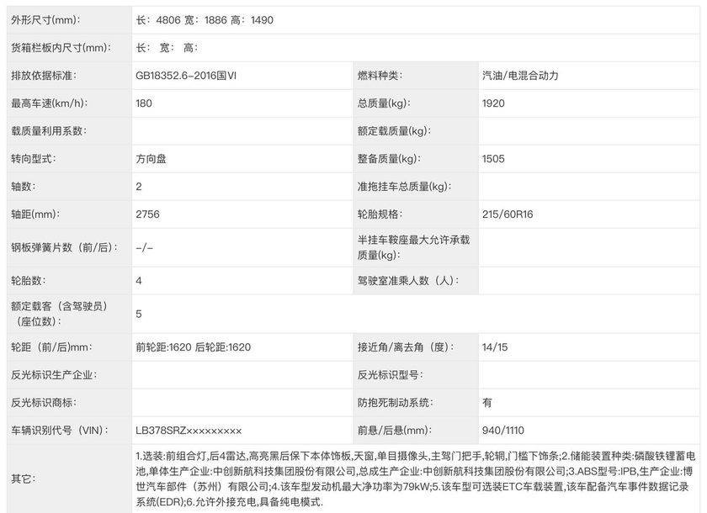This screenshot has height=513, width=707.
Task: Click the VIN value LB378SRZ×××××××××
Action: [x=189, y=431]
